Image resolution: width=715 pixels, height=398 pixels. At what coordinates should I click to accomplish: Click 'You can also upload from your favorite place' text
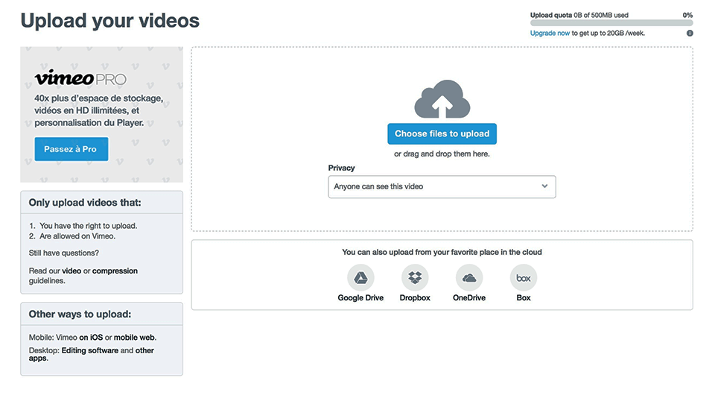pos(442,252)
